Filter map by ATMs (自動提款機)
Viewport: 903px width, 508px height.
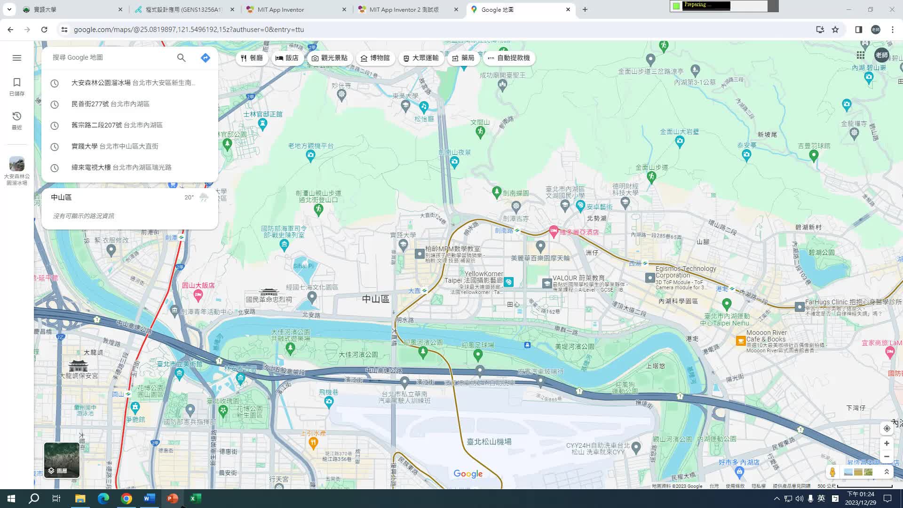pos(508,58)
